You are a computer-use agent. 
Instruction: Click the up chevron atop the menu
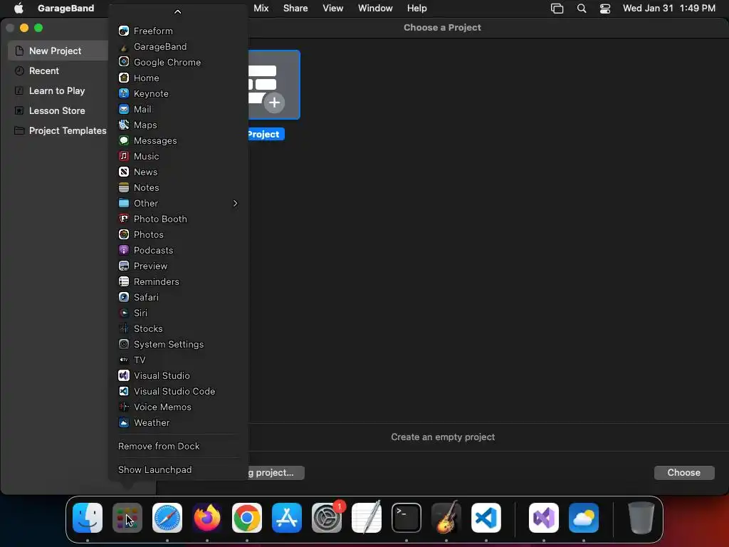(x=177, y=11)
